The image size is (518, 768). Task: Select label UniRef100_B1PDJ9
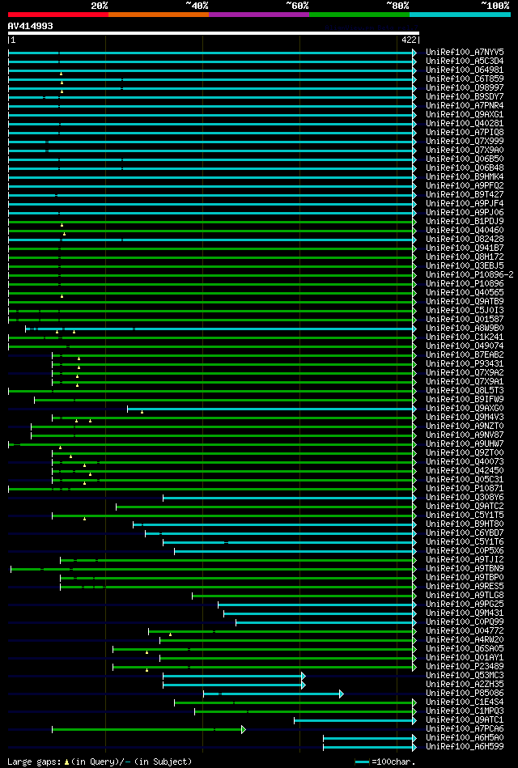pos(465,221)
